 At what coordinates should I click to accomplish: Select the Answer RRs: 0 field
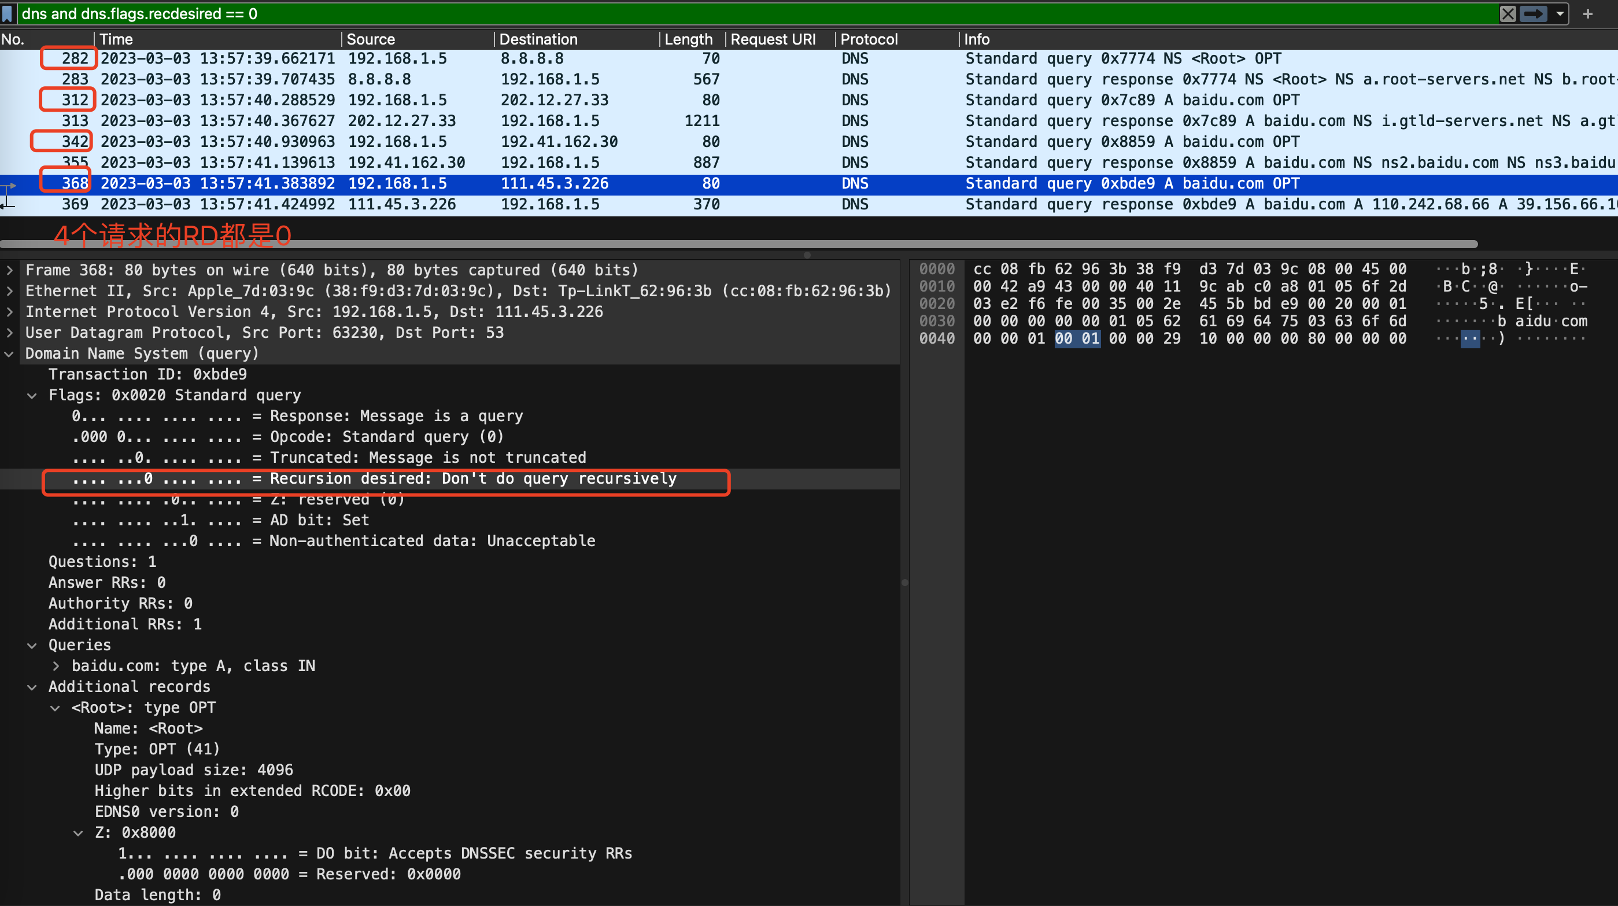108,583
